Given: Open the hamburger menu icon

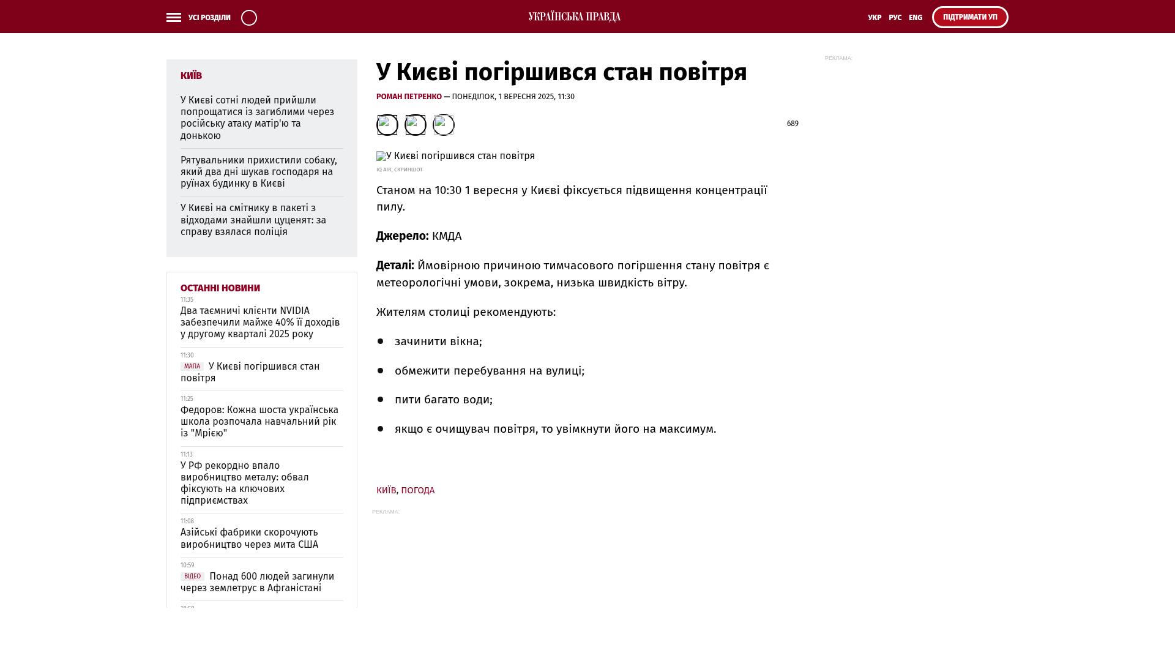Looking at the screenshot, I should (174, 18).
